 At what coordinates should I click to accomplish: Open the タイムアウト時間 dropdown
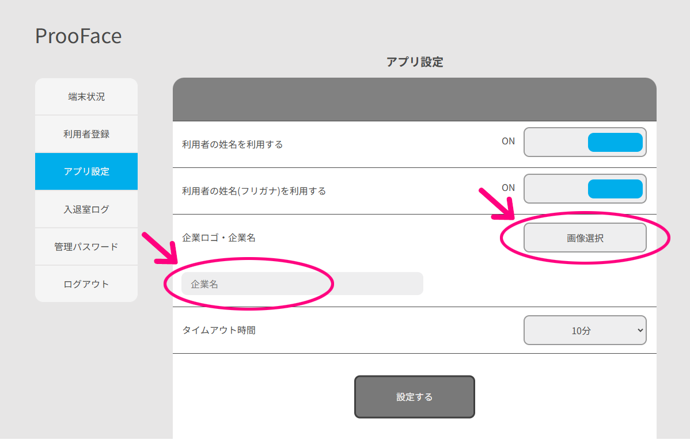point(585,330)
